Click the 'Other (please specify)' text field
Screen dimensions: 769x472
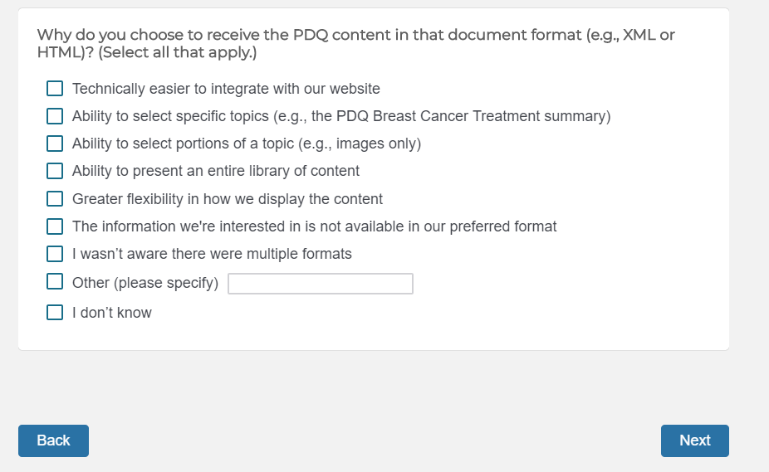click(x=321, y=284)
